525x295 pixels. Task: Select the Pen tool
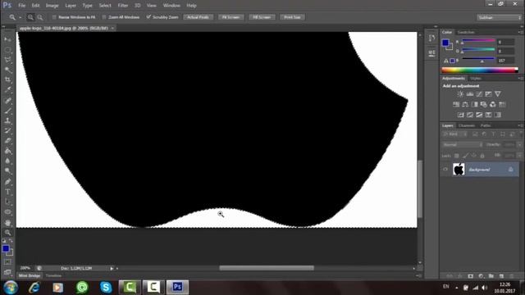click(7, 182)
